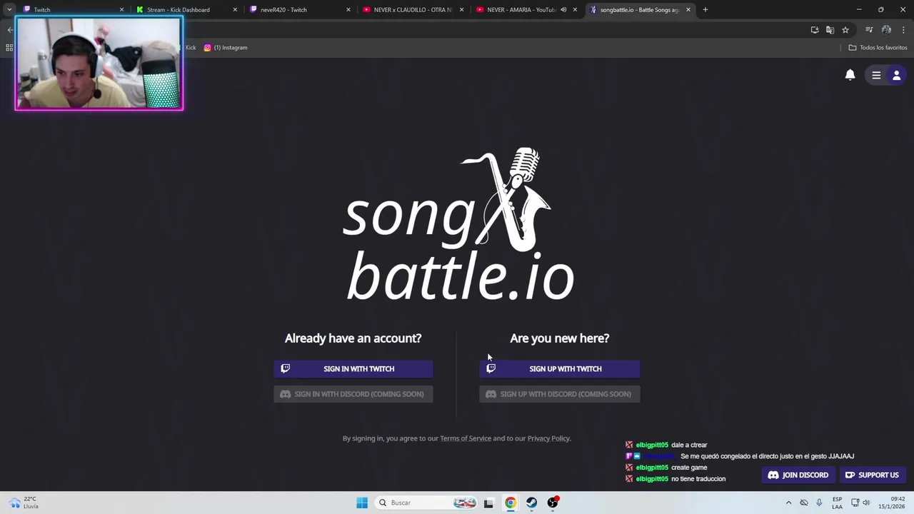Click the cloud sync-off tray icon
This screenshot has height=514, width=914.
point(804,503)
